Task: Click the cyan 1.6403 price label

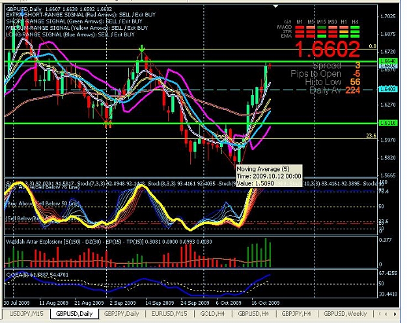Action: click(388, 89)
